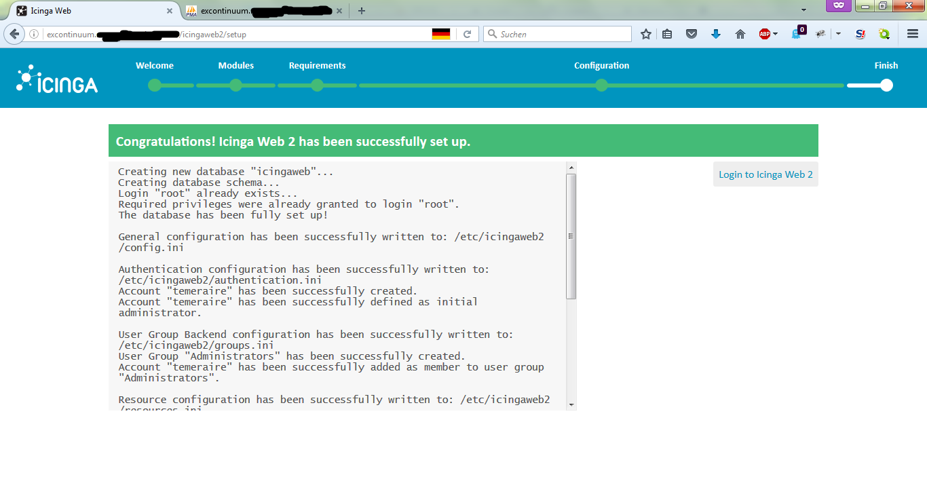
Task: Click the white Finish progress circle
Action: point(886,85)
